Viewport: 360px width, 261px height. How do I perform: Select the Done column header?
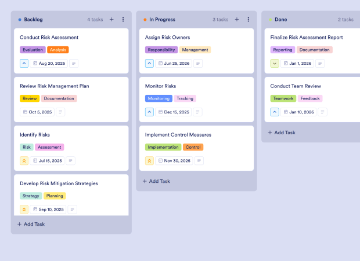282,20
